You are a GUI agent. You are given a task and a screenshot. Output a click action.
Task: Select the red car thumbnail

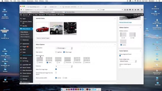43,29
